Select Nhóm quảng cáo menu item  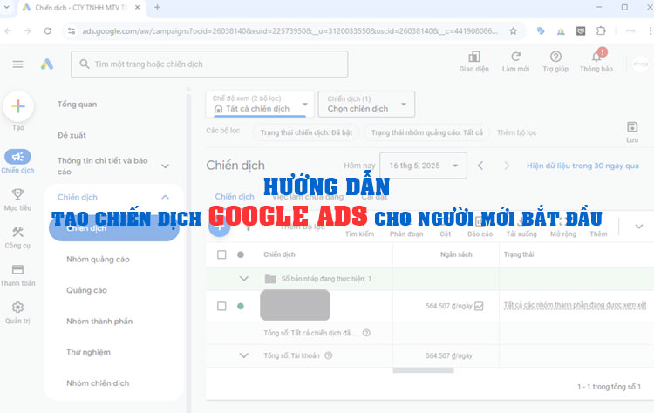tap(98, 260)
